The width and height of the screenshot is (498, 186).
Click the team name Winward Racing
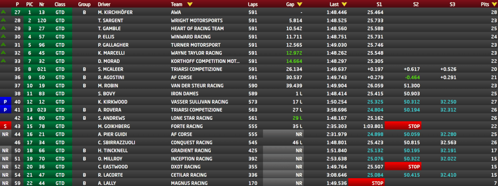tap(190, 37)
